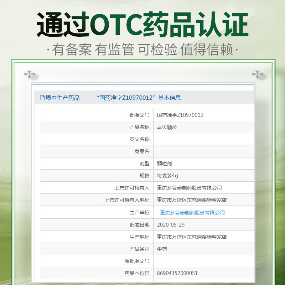Click the 英文名称 label
Screen dimensions: 285x285
[139, 139]
